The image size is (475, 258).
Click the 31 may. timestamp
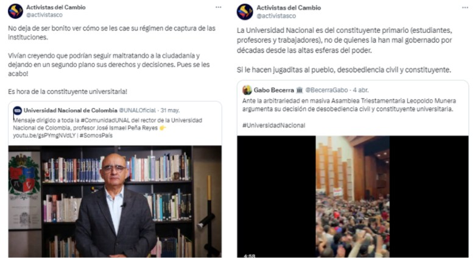[x=170, y=110]
